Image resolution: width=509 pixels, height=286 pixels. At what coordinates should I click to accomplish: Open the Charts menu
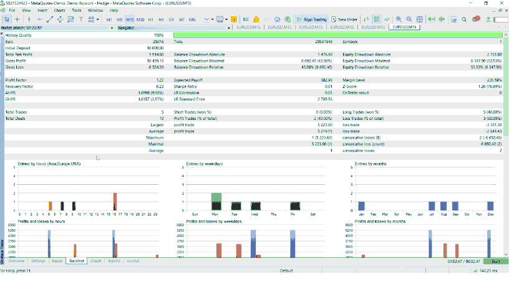click(59, 11)
